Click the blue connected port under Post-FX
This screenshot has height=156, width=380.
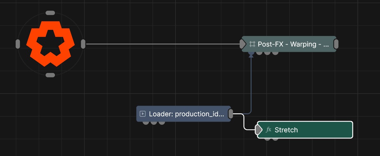click(x=251, y=53)
